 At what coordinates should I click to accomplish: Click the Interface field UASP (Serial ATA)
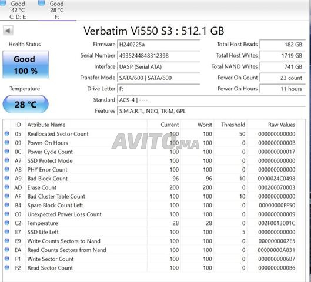tap(159, 67)
